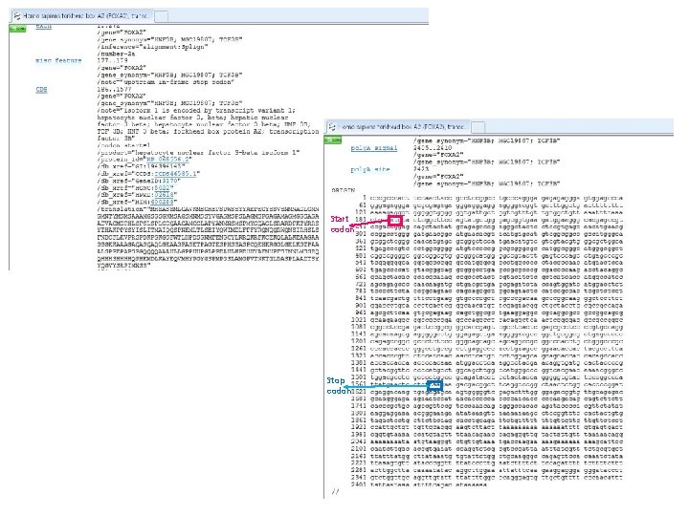Click sequence line number 2401
Viewport: 689px width, 516px height.
click(x=359, y=484)
